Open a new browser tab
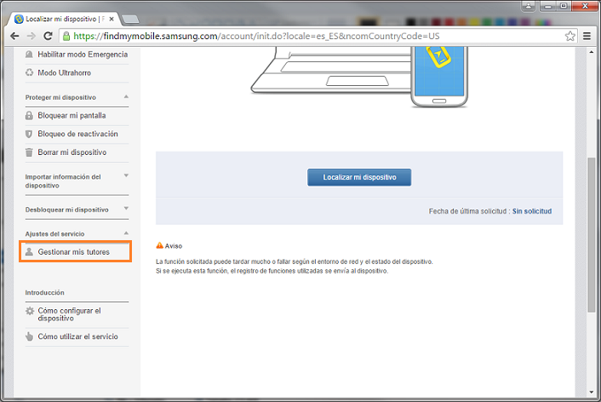Viewport: 601px width, 402px height. [x=130, y=20]
